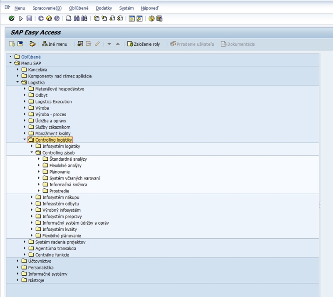Select the Agentúrna transakcia tree item
333x297 pixels.
tap(56, 248)
